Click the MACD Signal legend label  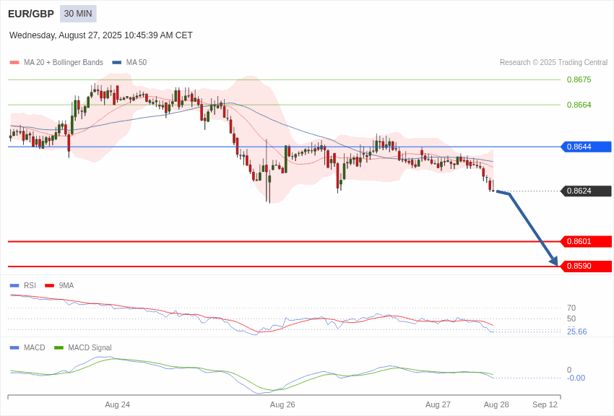pyautogui.click(x=90, y=347)
